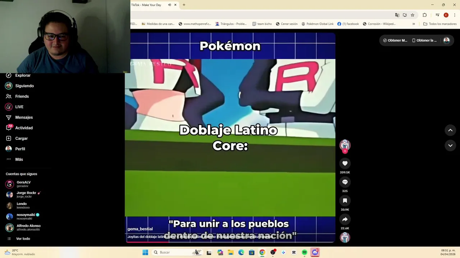This screenshot has width=460, height=258.
Task: Save video with the bookmark icon
Action: tap(345, 201)
